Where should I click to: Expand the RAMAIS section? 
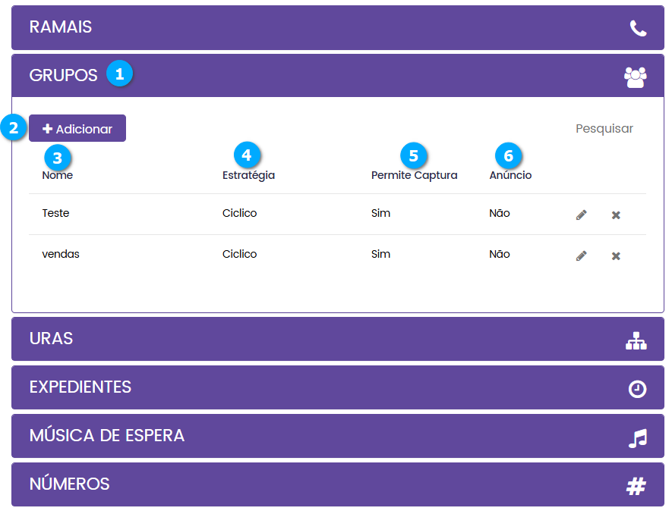click(x=61, y=27)
